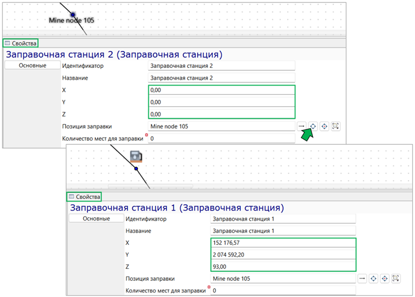
Task: Click red-dot crosshair icon in Заправочная станция 2
Action: pos(324,126)
